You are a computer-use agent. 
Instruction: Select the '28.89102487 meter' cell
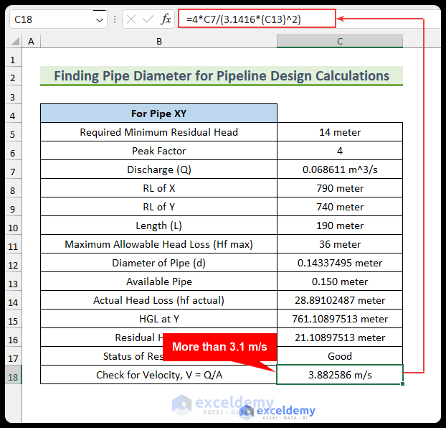click(340, 300)
